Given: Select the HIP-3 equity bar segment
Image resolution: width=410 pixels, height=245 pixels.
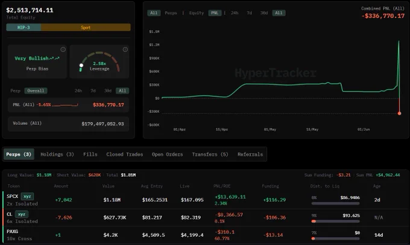Looking at the screenshot, I should click(x=24, y=27).
